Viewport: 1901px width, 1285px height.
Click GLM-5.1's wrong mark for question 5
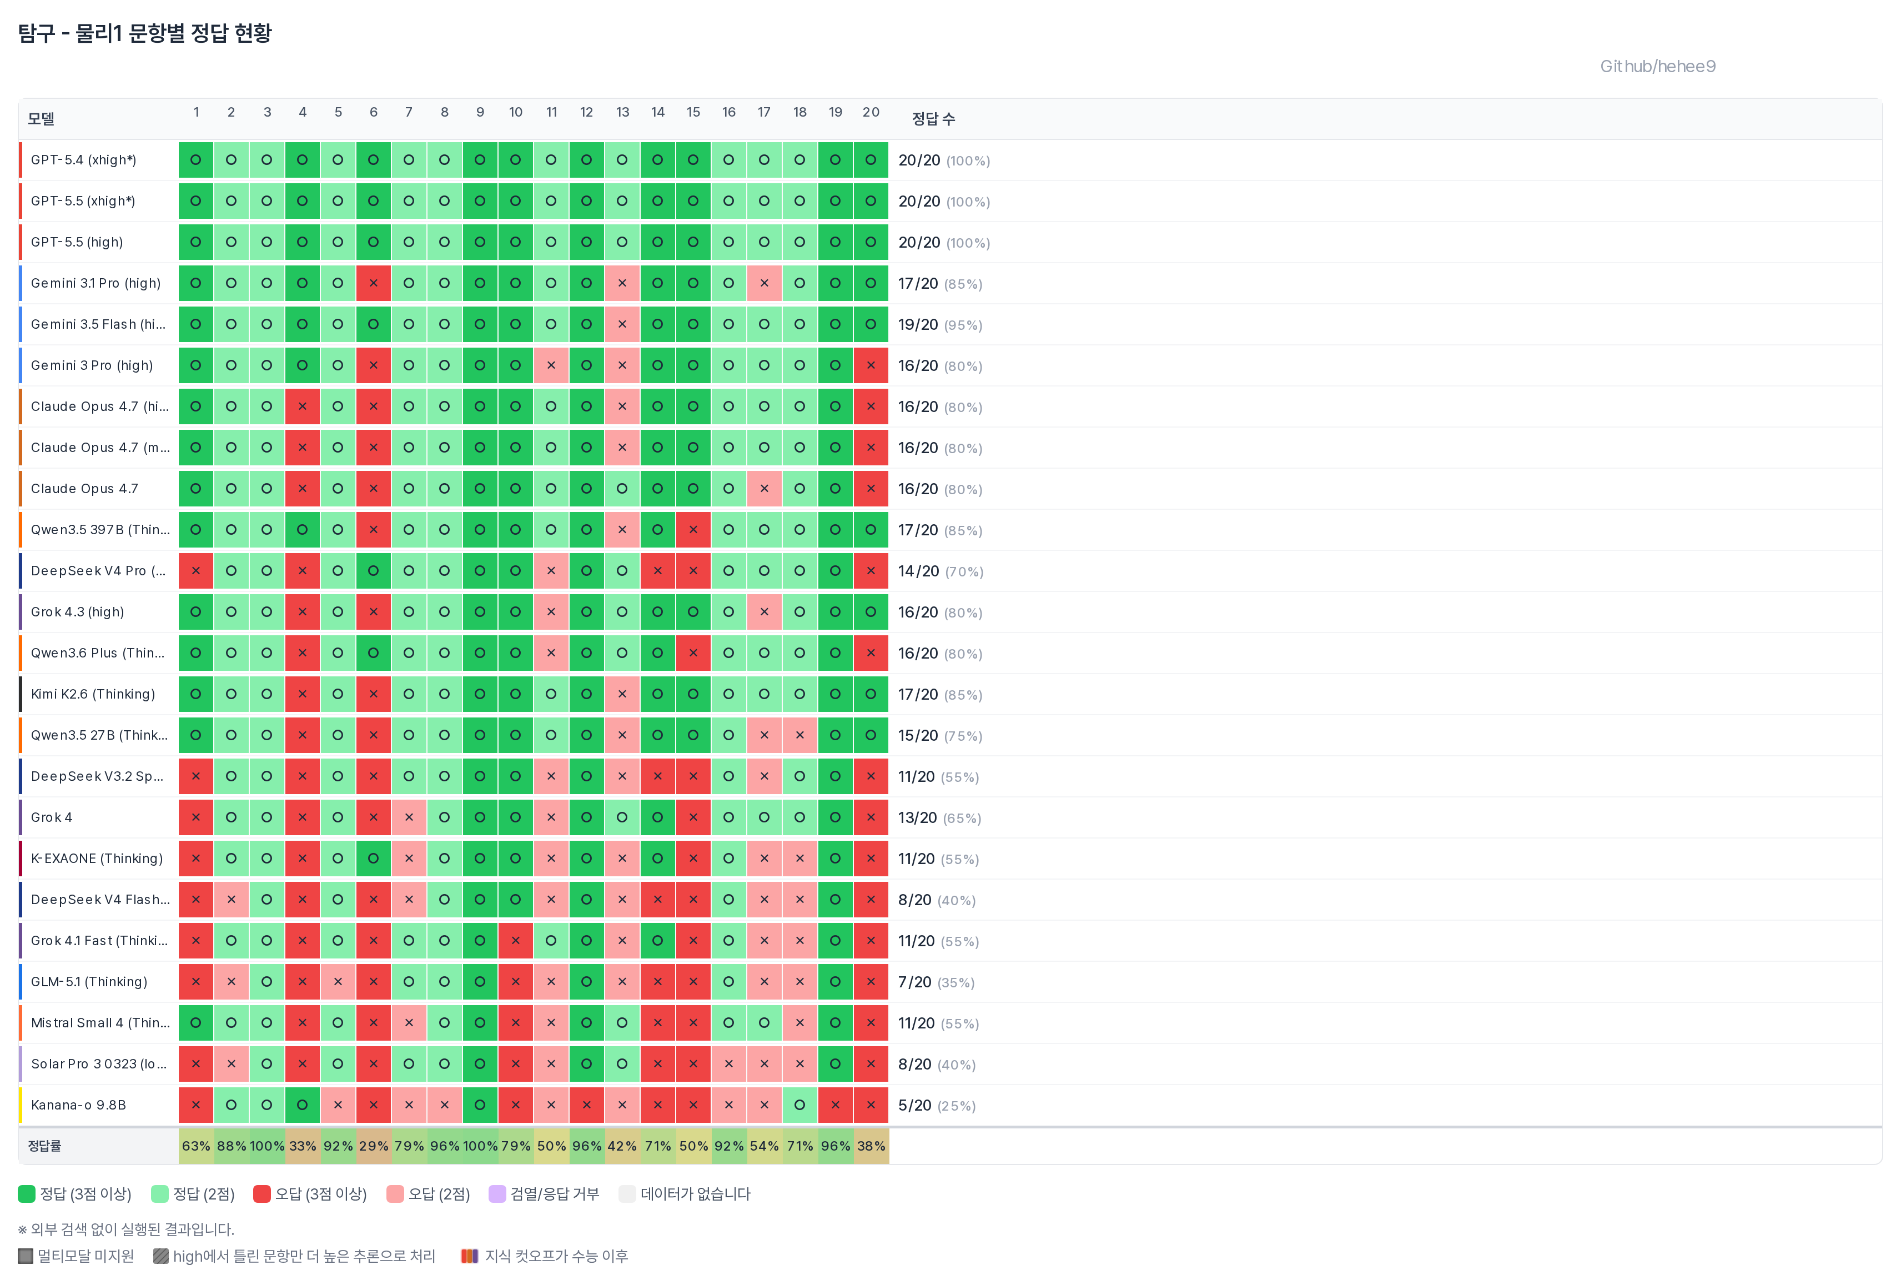click(338, 982)
